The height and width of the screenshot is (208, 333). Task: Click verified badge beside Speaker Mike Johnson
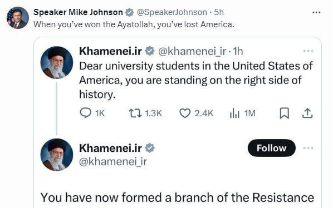coord(129,12)
